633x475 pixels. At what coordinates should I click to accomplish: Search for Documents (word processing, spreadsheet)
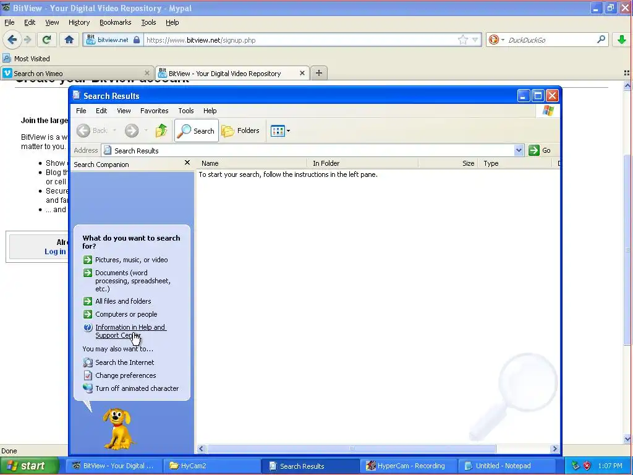click(x=132, y=281)
